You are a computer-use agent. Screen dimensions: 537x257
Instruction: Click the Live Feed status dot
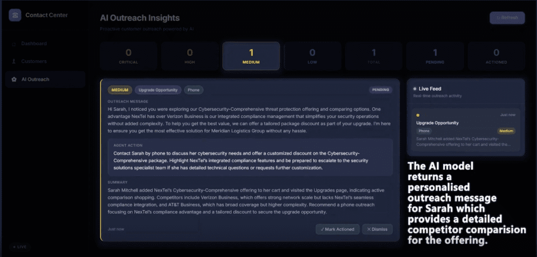click(x=415, y=89)
